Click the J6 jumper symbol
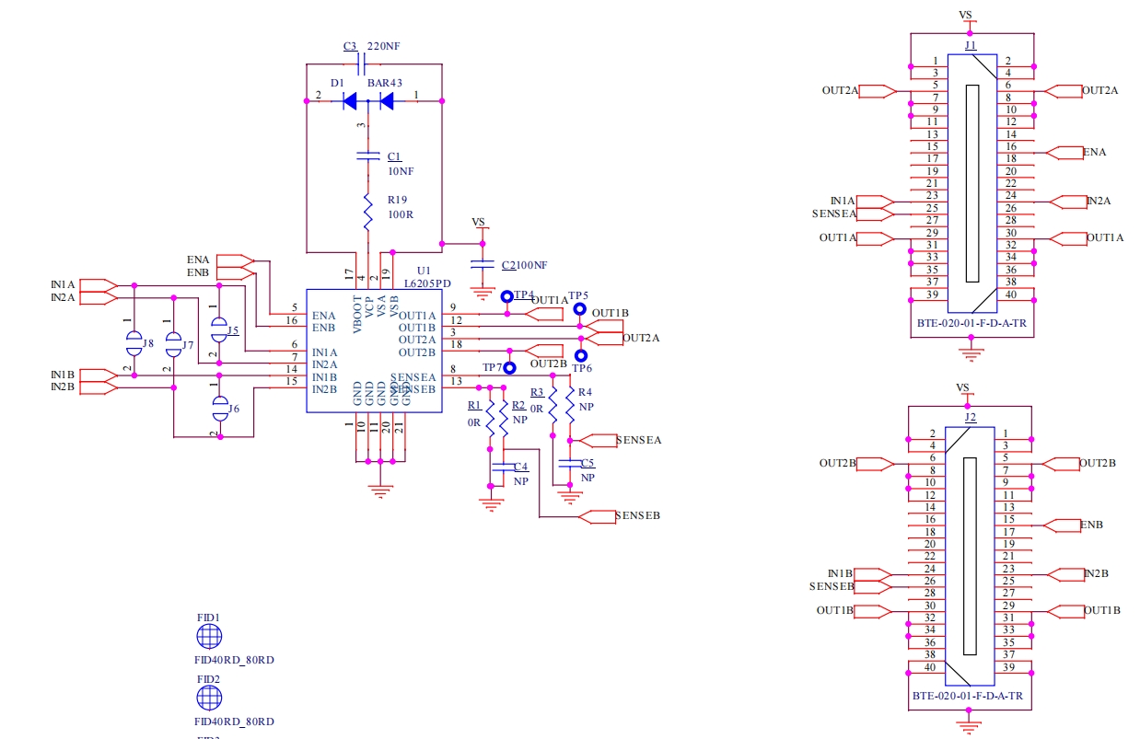This screenshot has width=1140, height=739. [220, 408]
